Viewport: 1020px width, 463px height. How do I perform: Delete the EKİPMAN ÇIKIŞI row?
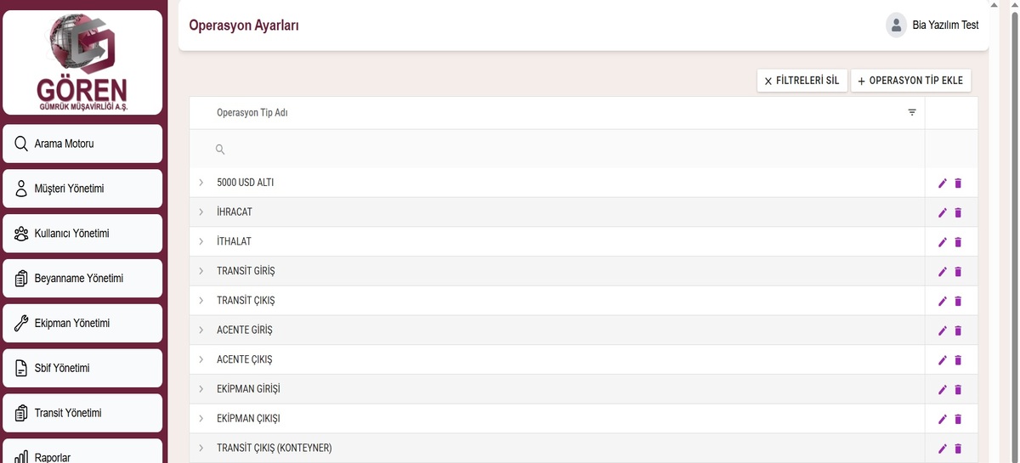pyautogui.click(x=958, y=419)
